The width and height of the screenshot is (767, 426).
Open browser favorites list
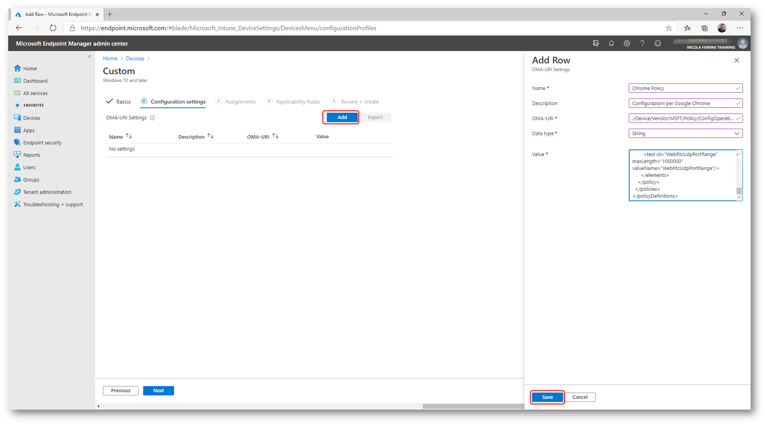pos(687,28)
